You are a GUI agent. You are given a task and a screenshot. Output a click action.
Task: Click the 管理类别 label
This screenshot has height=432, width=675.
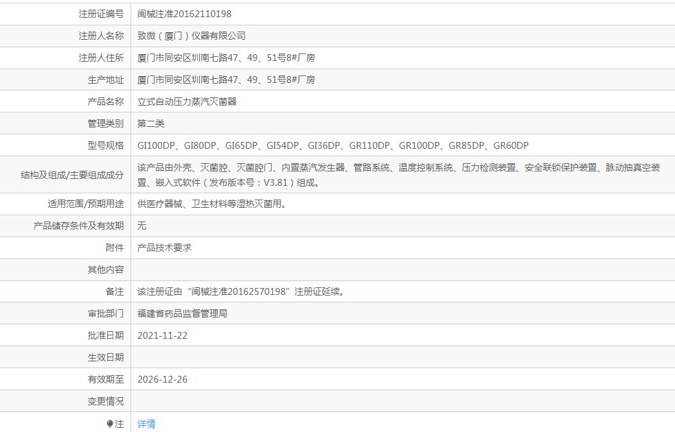[x=106, y=123]
